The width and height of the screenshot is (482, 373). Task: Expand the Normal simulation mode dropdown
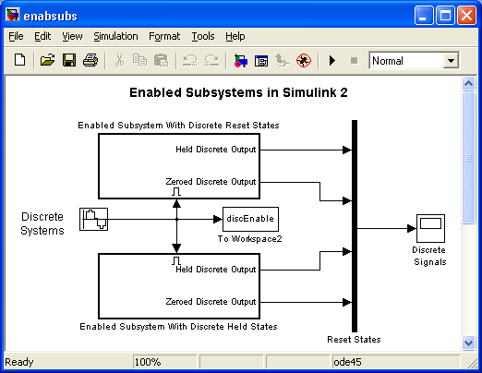[x=451, y=61]
